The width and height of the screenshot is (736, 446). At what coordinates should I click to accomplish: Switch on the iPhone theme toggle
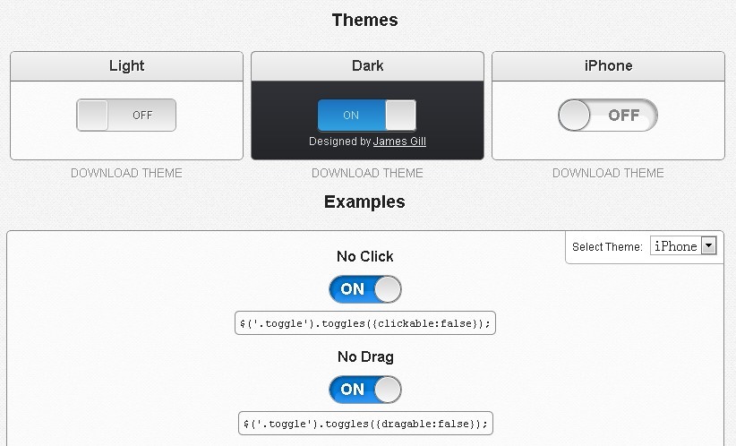click(608, 115)
